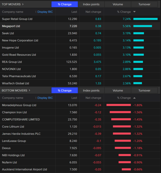Image resolution: width=161 pixels, height=173 pixels.
Task: Select Super Retail Group Ltd row
Action: click(x=80, y=19)
